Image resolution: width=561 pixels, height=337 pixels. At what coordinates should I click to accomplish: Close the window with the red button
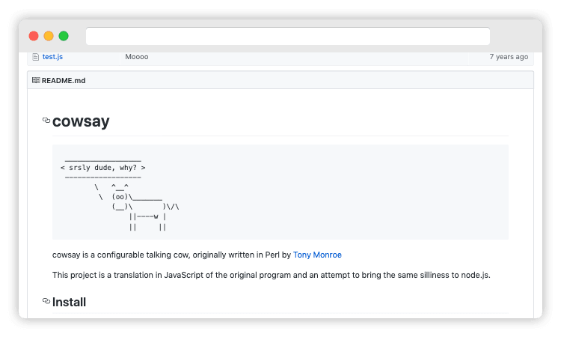click(34, 36)
